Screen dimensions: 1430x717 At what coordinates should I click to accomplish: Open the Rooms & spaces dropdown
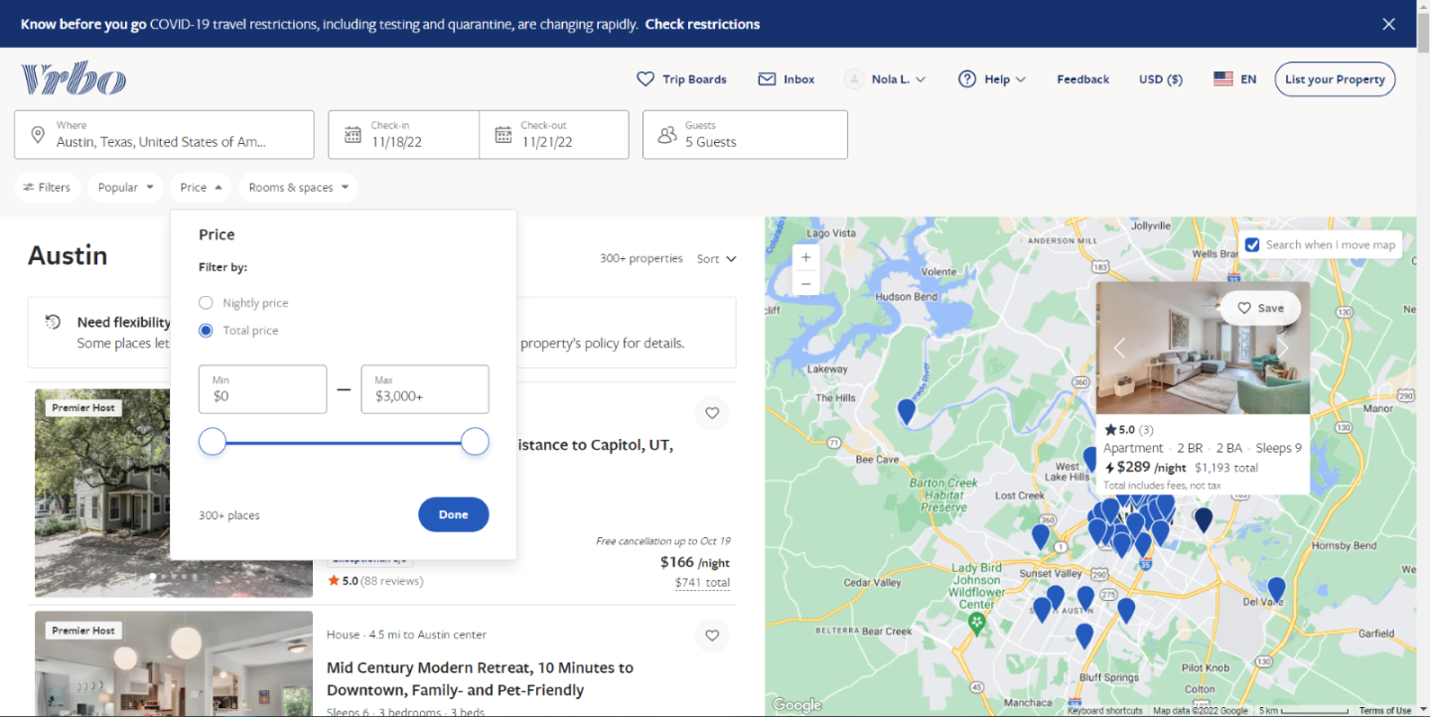[298, 188]
